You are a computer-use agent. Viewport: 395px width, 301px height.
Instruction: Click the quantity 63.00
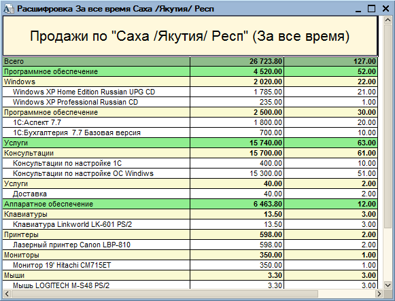pos(367,143)
